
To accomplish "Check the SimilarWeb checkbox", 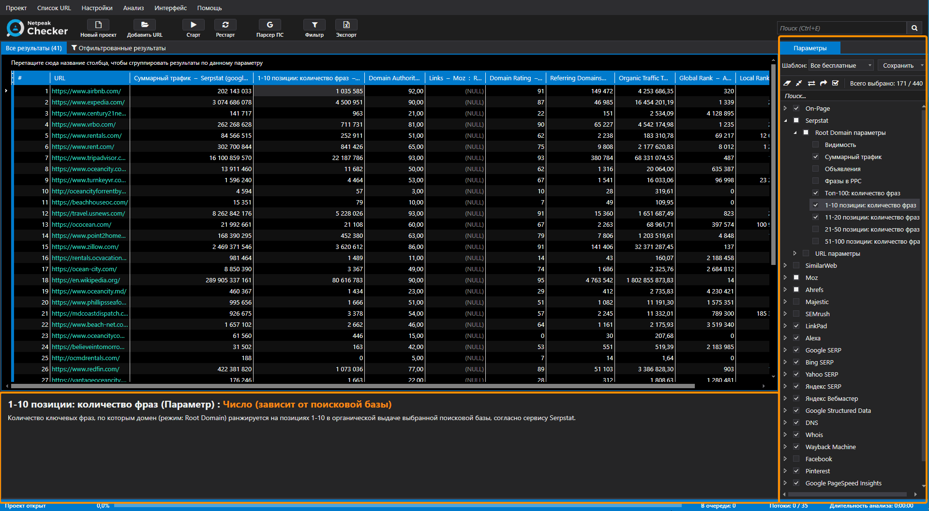I will pyautogui.click(x=796, y=265).
